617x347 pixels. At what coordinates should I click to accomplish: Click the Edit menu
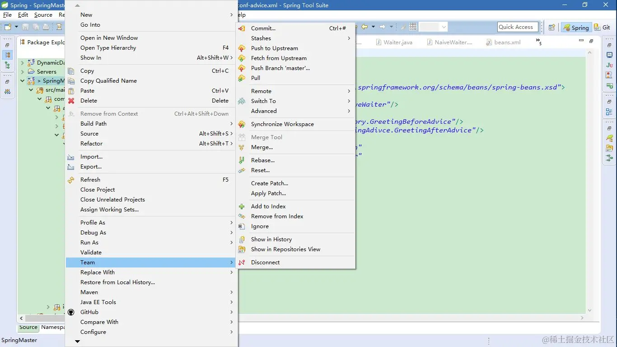click(x=23, y=15)
